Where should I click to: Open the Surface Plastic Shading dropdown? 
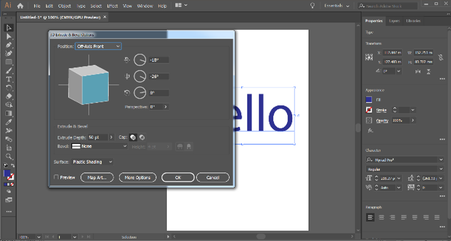click(x=92, y=162)
